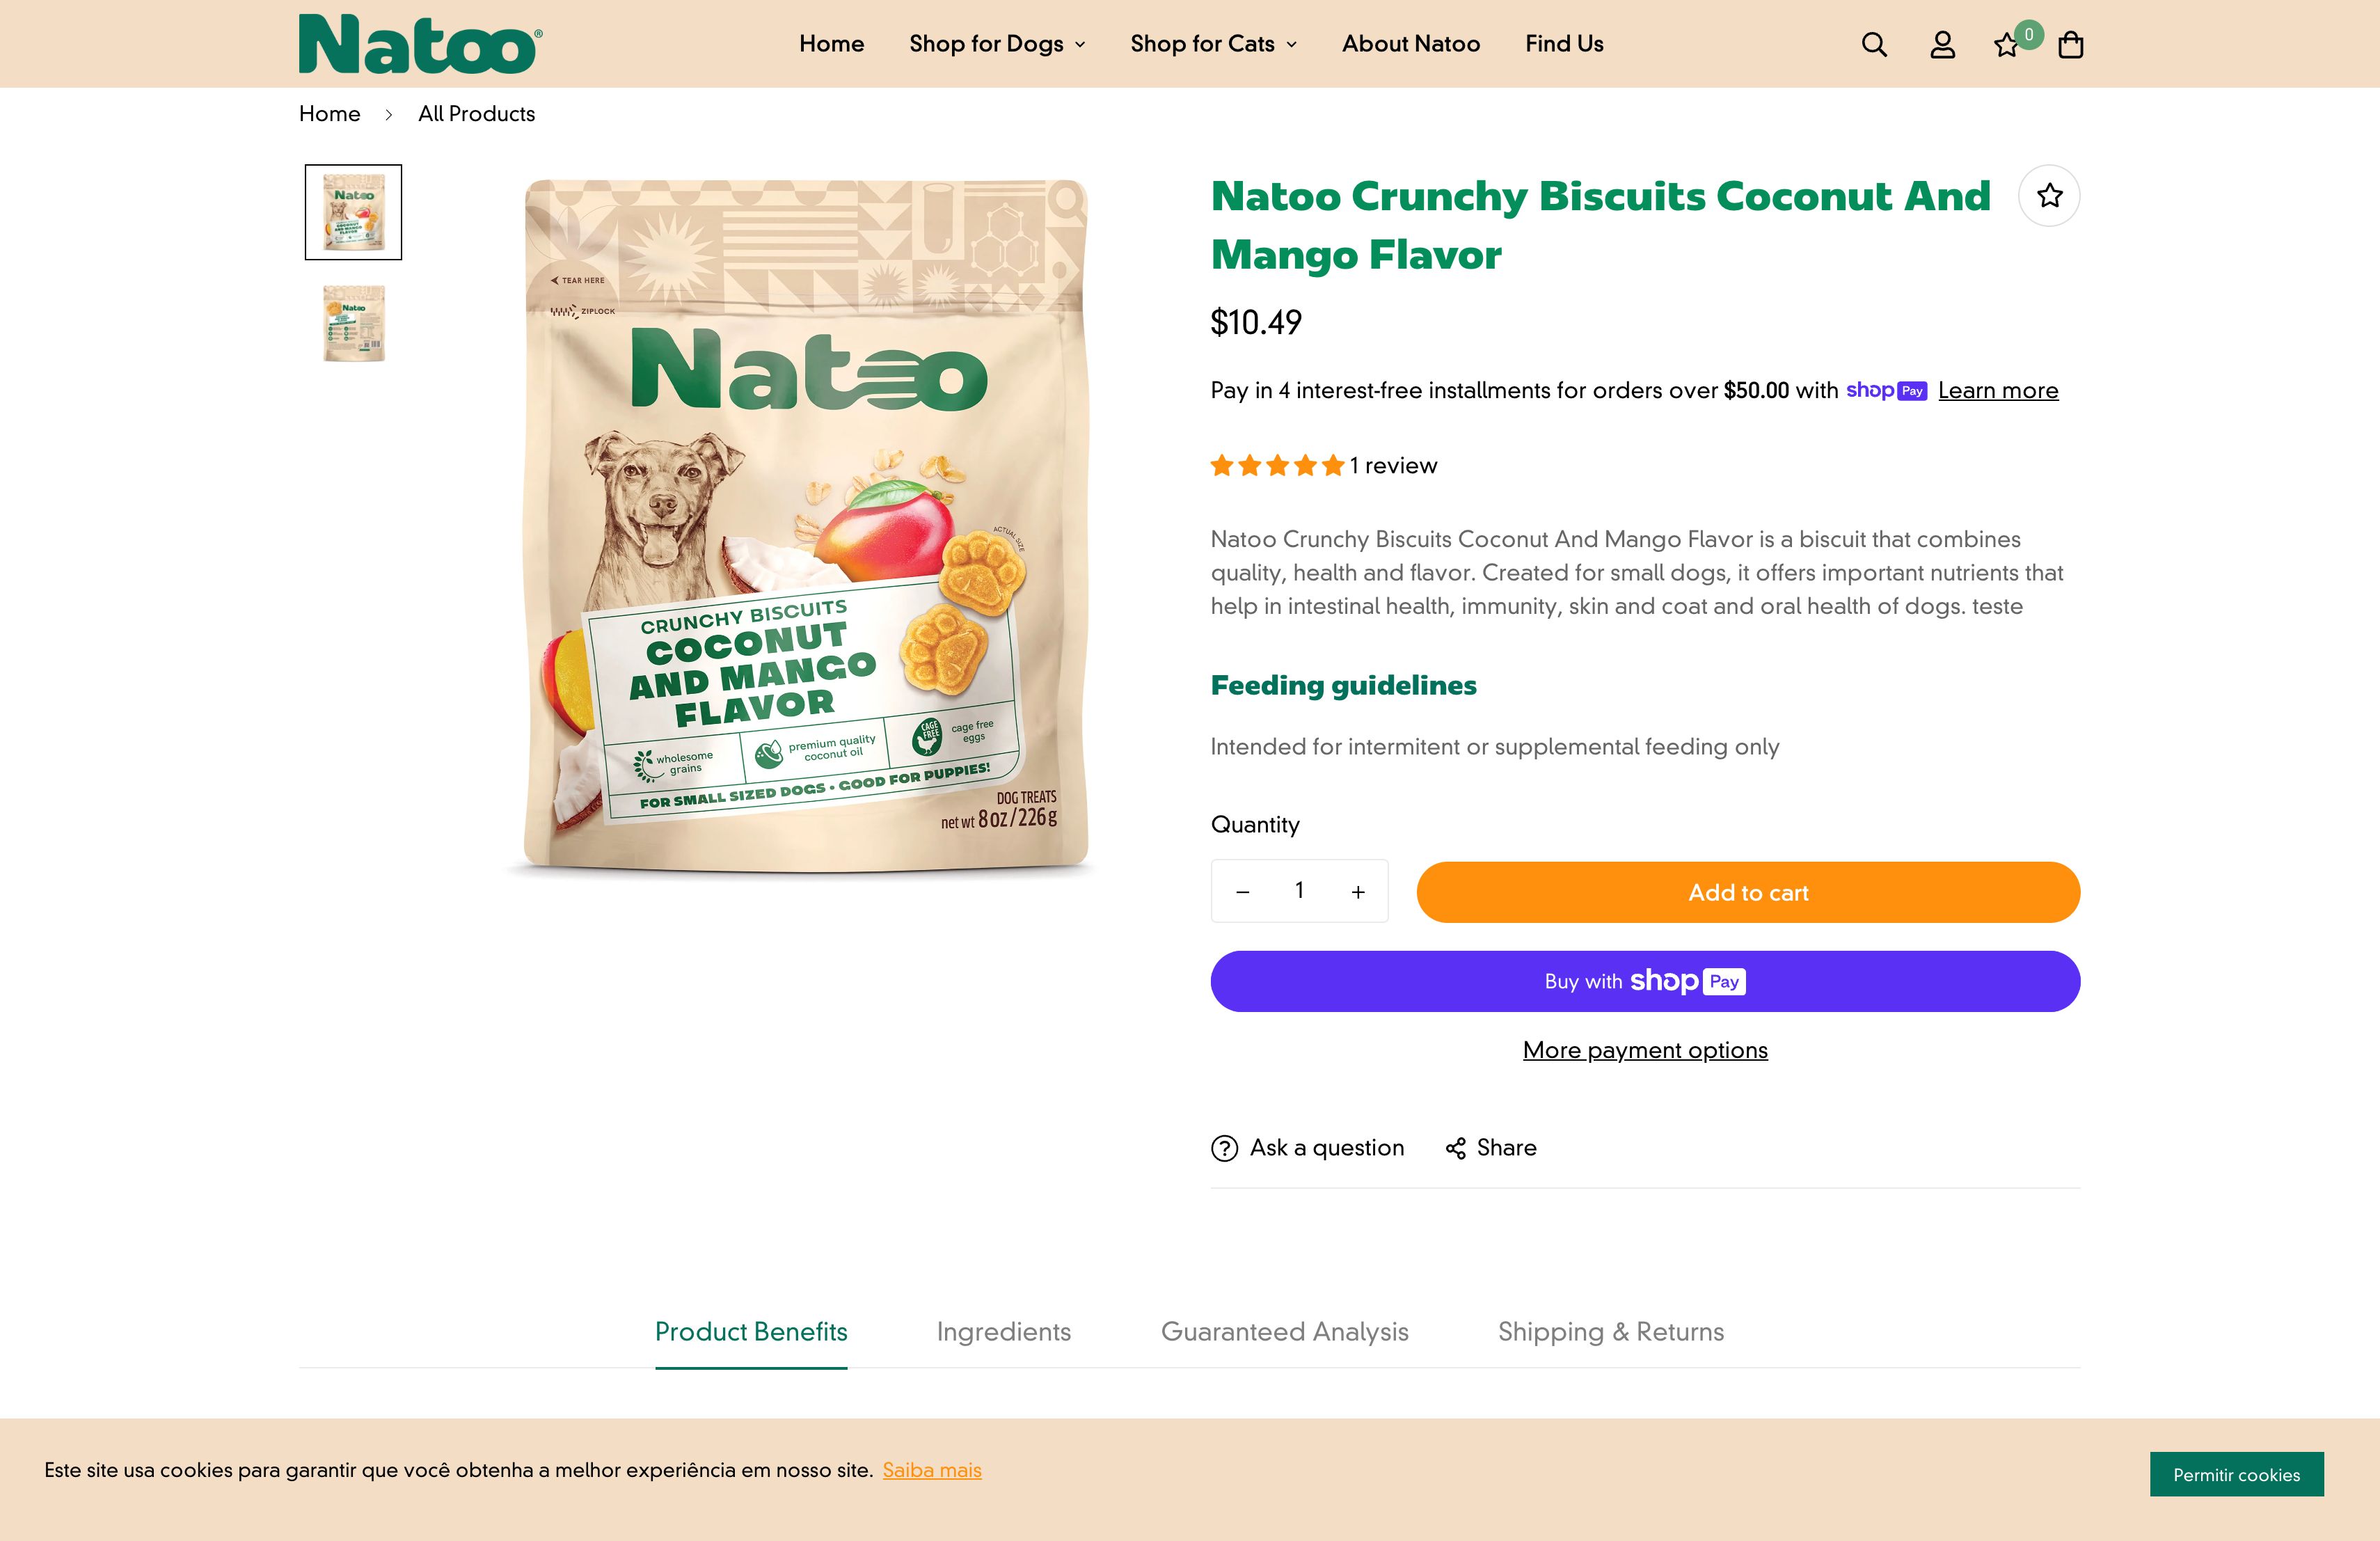Open More payment options

(1645, 1050)
